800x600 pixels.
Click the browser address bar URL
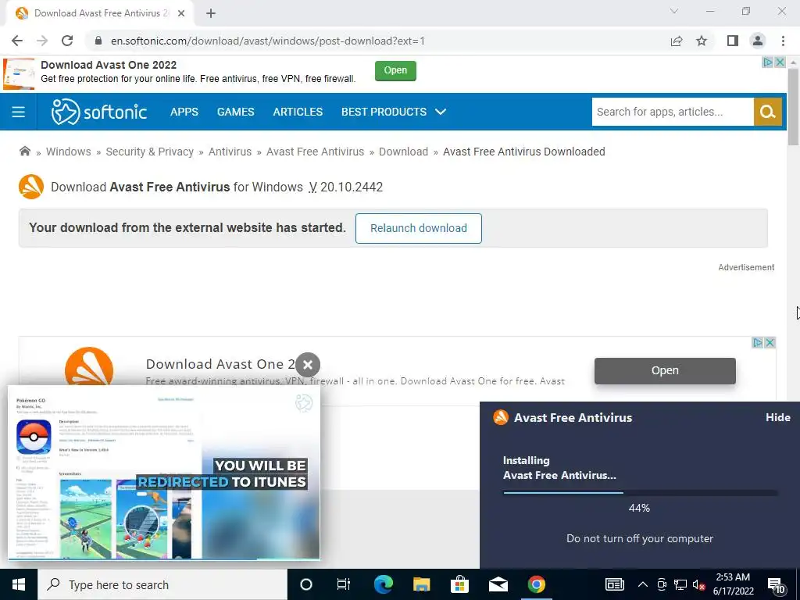point(268,41)
